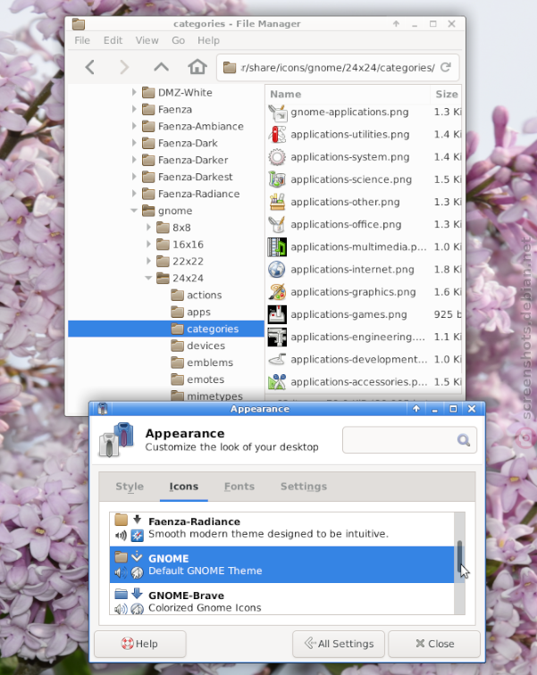537x675 pixels.
Task: Expand the Faenza-Darkest tree folder
Action: pos(134,177)
